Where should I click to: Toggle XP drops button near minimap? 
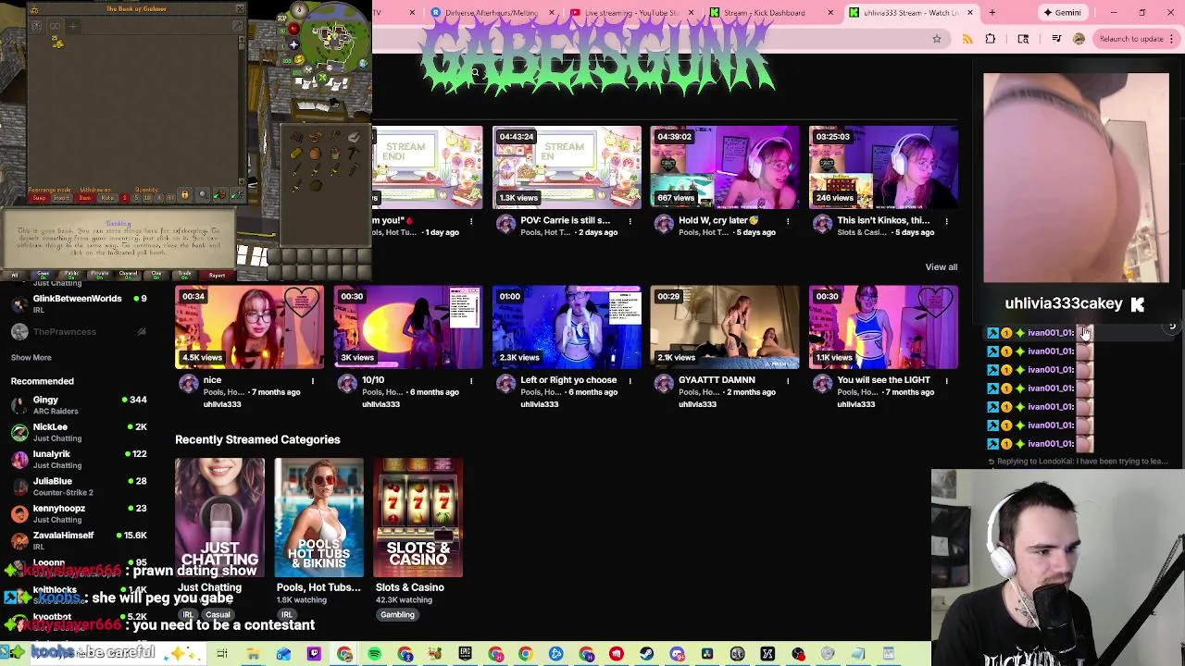click(x=282, y=18)
